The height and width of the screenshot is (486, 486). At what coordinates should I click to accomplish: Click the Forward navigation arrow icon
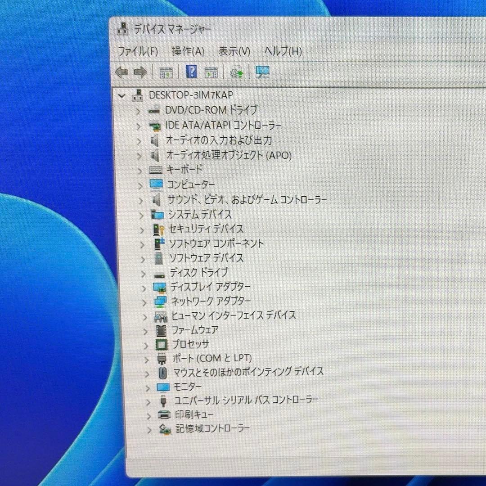coord(140,72)
